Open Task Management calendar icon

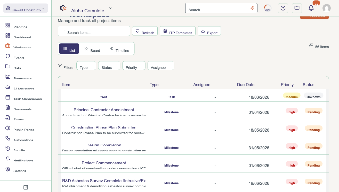(8, 97)
